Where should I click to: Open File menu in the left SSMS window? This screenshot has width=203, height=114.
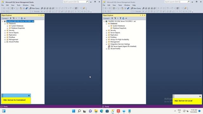point(2,5)
